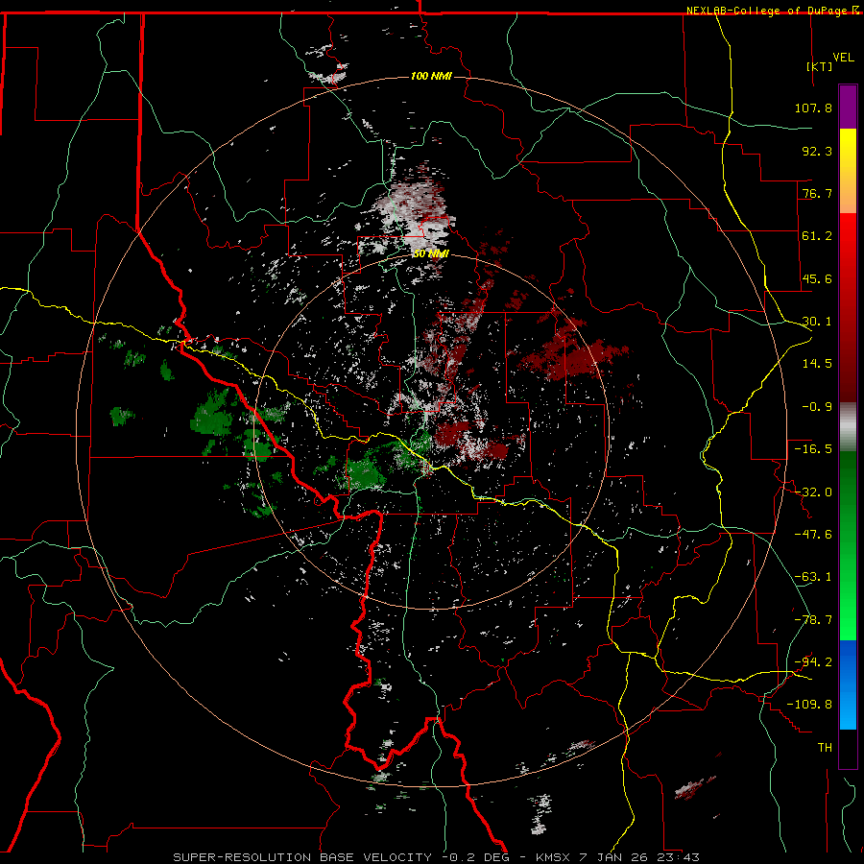Click the 14.5 legend value
The width and height of the screenshot is (864, 864).
(817, 364)
